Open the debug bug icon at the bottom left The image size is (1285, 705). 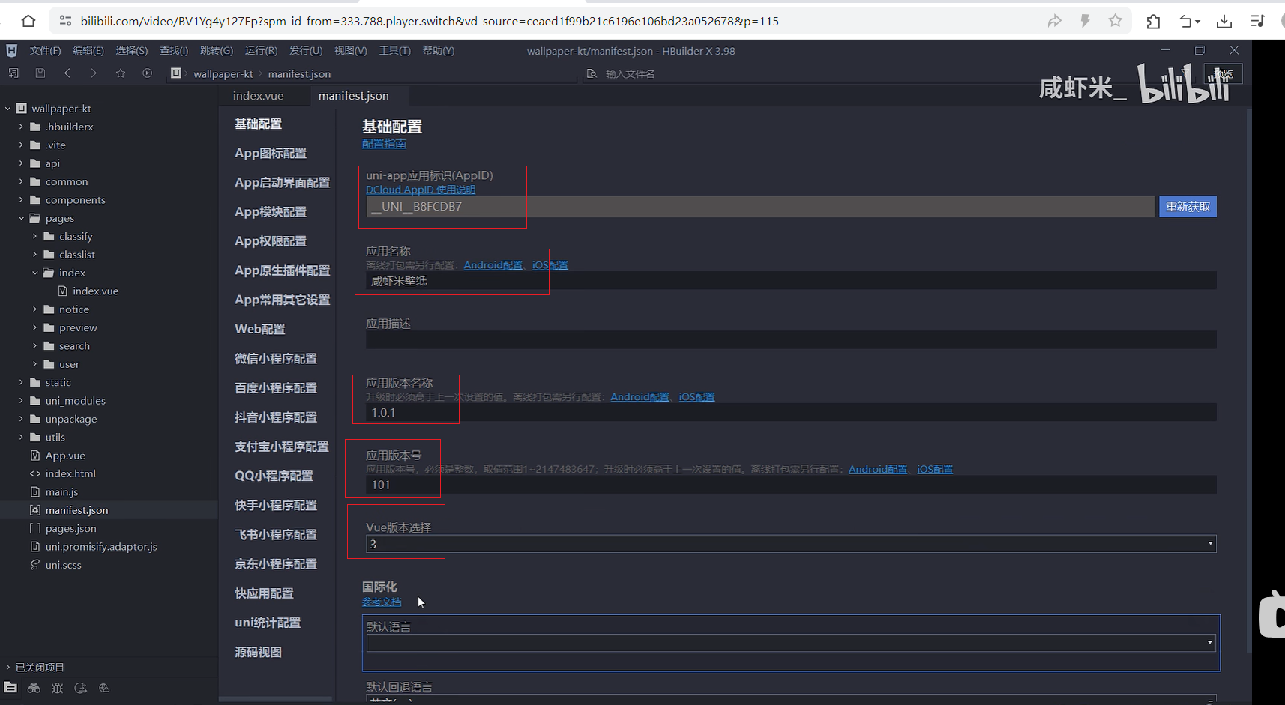click(57, 688)
